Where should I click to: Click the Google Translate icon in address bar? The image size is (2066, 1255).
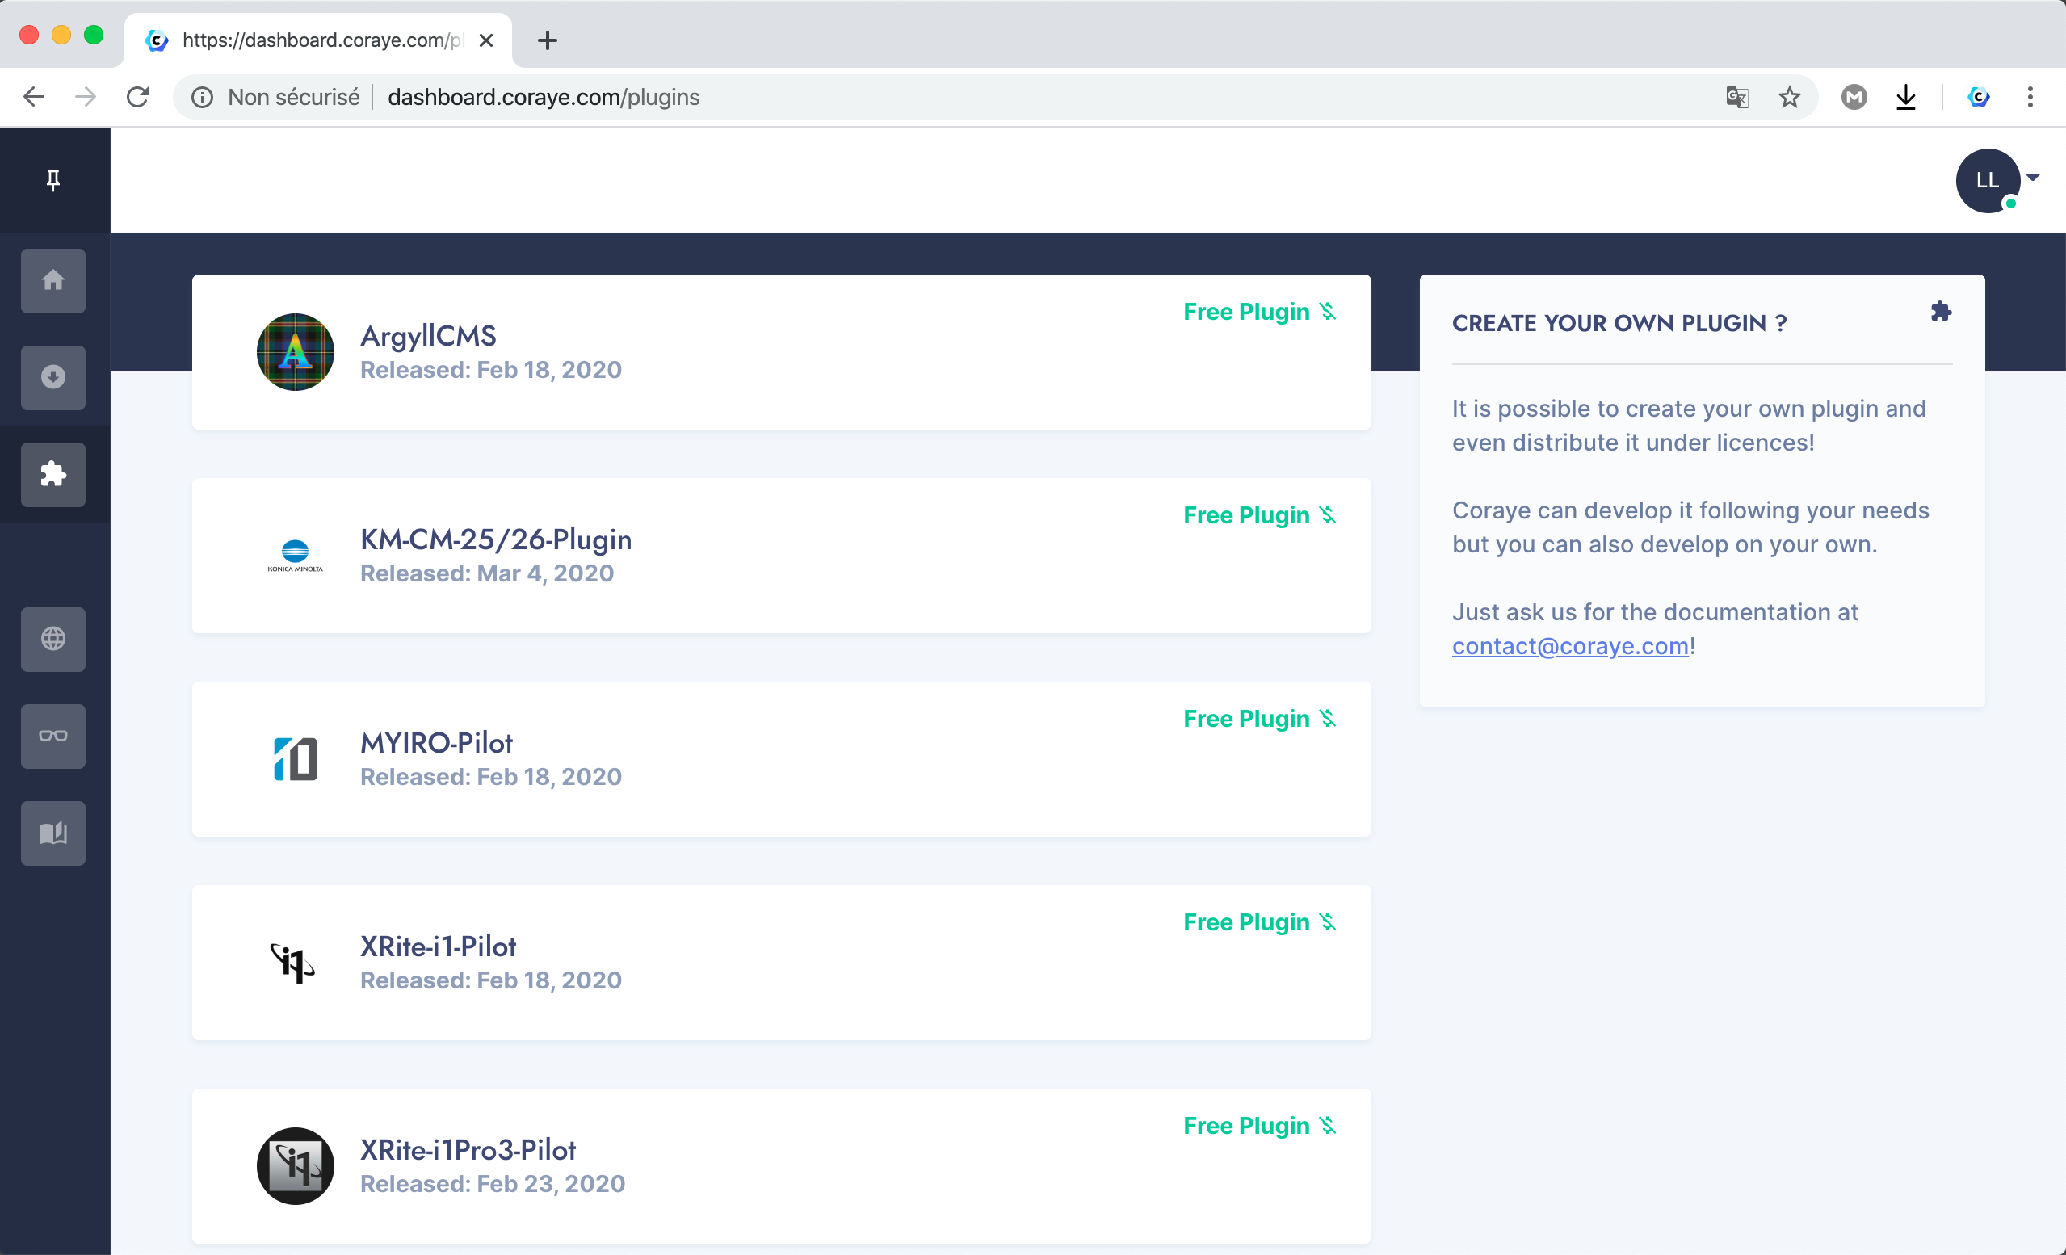point(1737,97)
